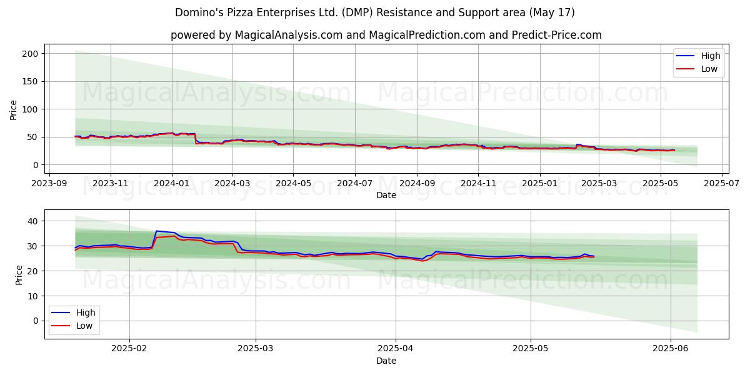Click "High" in the top chart legend
The height and width of the screenshot is (375, 750).
point(711,56)
